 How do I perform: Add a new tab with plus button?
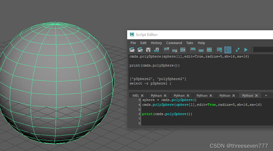[x=266, y=96]
